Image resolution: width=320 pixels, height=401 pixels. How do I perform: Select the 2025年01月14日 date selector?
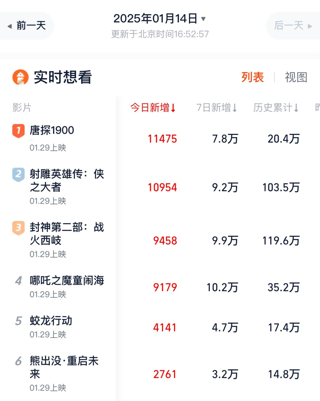coord(155,19)
